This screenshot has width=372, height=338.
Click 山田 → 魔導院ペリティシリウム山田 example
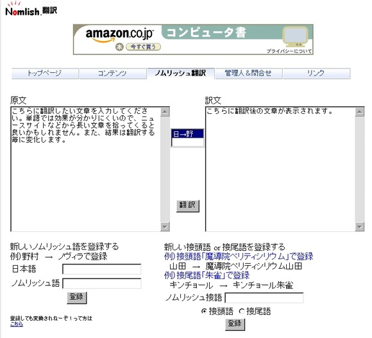pos(235,266)
